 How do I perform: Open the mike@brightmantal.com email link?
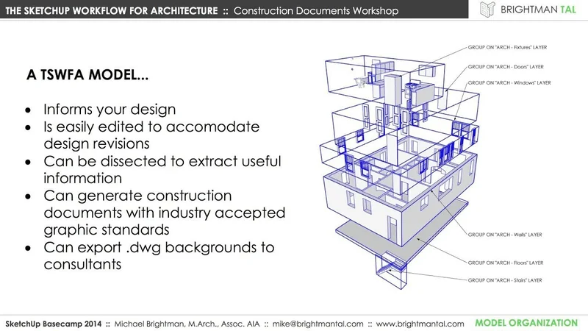pyautogui.click(x=318, y=324)
